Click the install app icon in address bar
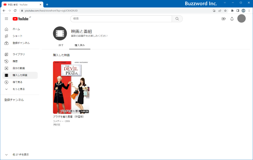The height and width of the screenshot is (160, 253). click(x=214, y=11)
